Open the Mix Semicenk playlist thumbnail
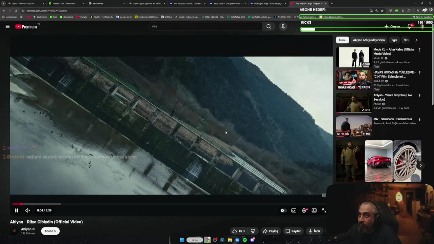Image resolution: width=434 pixels, height=244 pixels. pyautogui.click(x=354, y=126)
